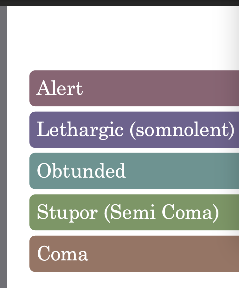Click the word "Stupor"
This screenshot has width=239, height=288.
click(67, 212)
